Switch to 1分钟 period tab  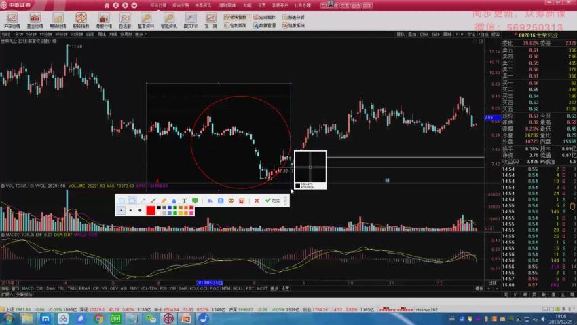[18, 34]
